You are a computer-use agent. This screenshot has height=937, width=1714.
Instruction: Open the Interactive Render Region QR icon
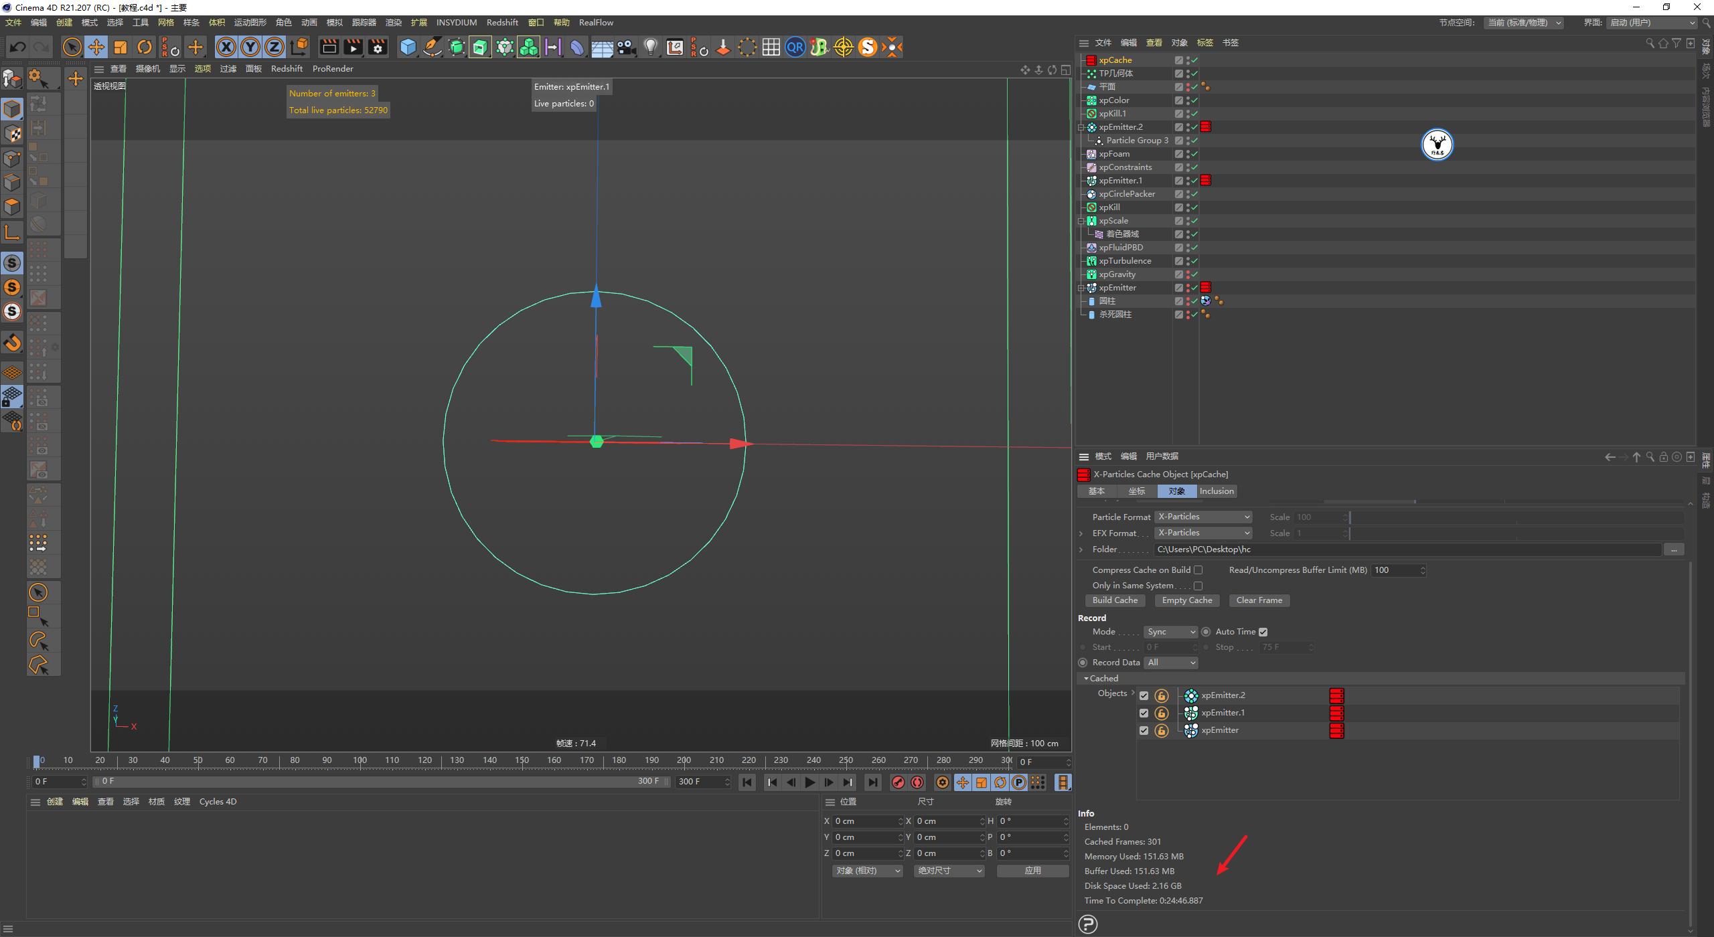point(795,47)
